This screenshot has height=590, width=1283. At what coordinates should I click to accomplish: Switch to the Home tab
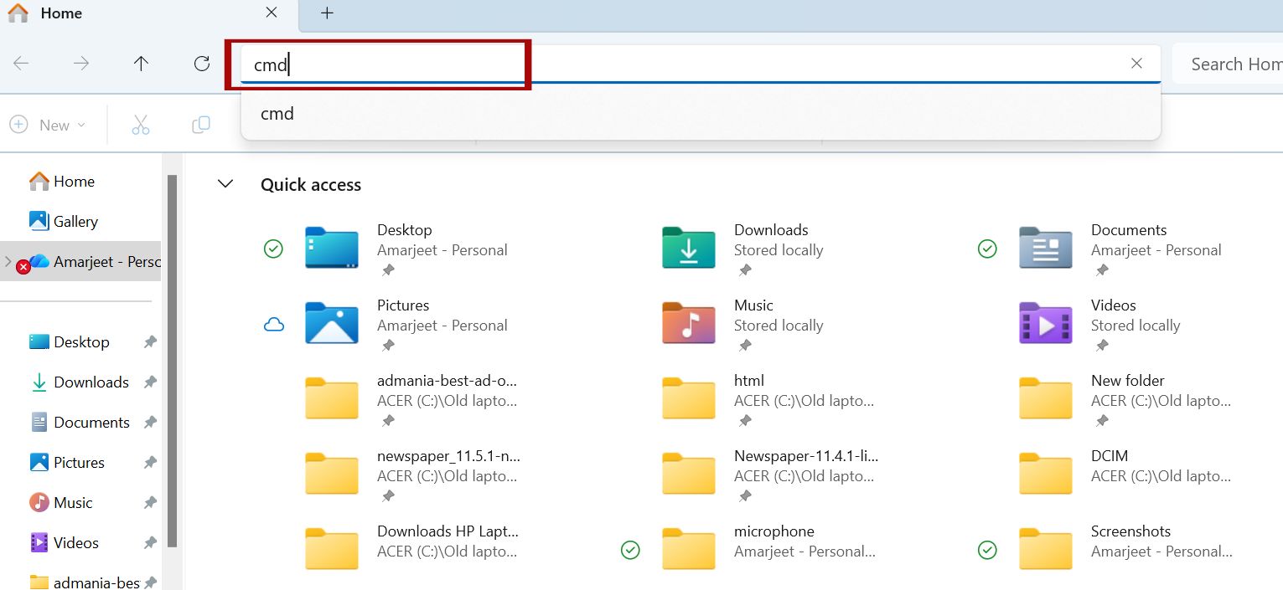pos(61,13)
